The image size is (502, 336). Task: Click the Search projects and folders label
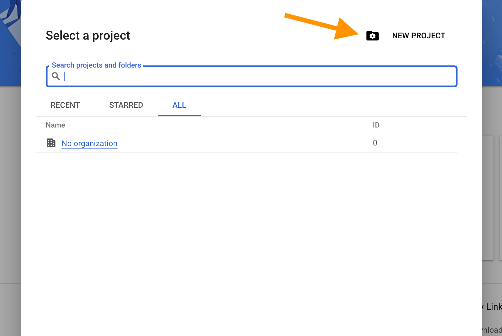click(96, 65)
